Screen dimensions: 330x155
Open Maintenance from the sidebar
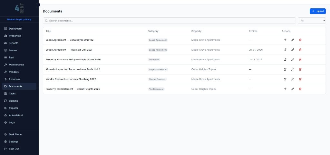tap(19, 65)
